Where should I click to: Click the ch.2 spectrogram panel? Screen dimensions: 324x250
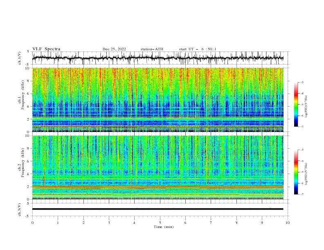[158, 167]
